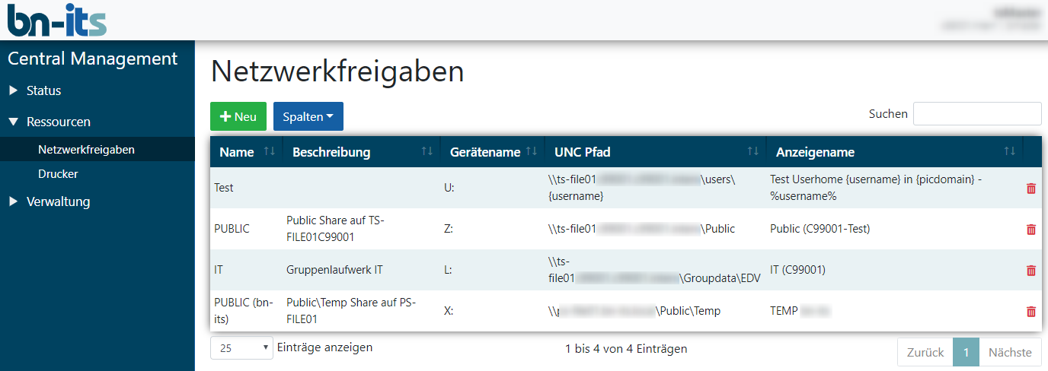
Task: Sort by Gerätename column arrows
Action: pos(532,152)
